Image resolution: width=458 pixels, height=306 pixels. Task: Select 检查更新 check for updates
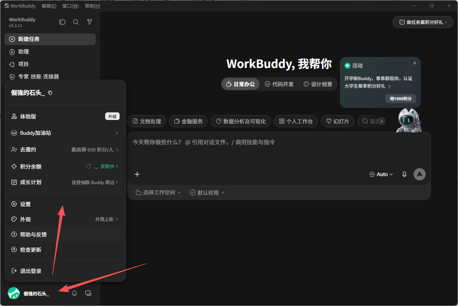(x=65, y=250)
